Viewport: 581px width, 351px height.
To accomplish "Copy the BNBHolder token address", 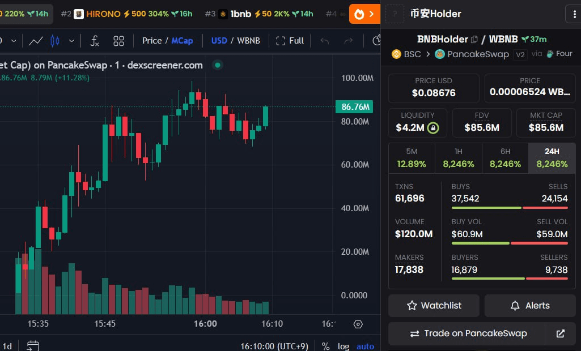I will pos(474,40).
